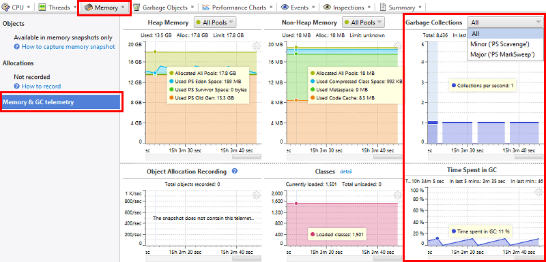This screenshot has height=262, width=546.
Task: Click the CPU tab chip icon
Action: tap(5, 7)
